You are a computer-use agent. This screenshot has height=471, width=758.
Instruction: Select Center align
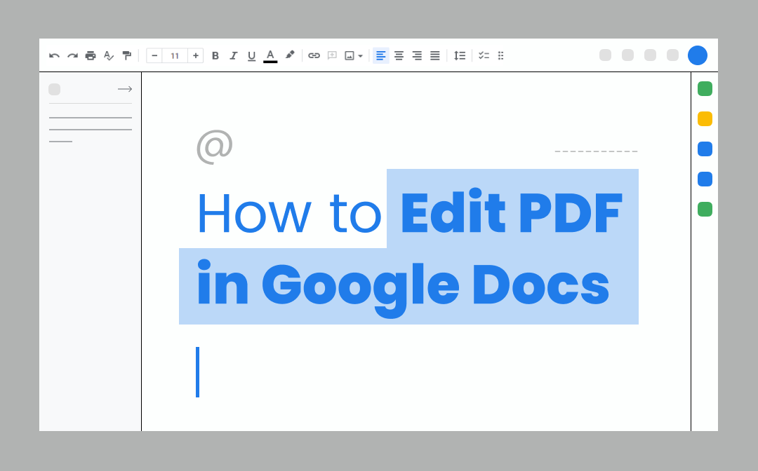399,56
